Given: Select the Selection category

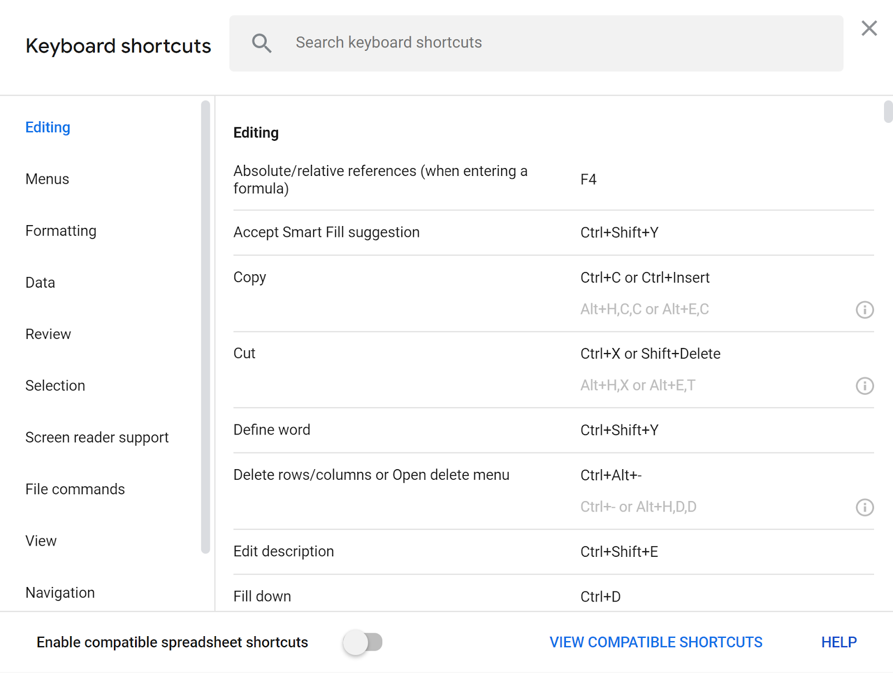Looking at the screenshot, I should 55,386.
